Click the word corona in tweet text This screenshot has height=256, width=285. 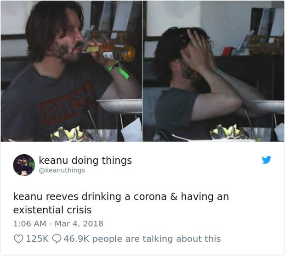150,197
